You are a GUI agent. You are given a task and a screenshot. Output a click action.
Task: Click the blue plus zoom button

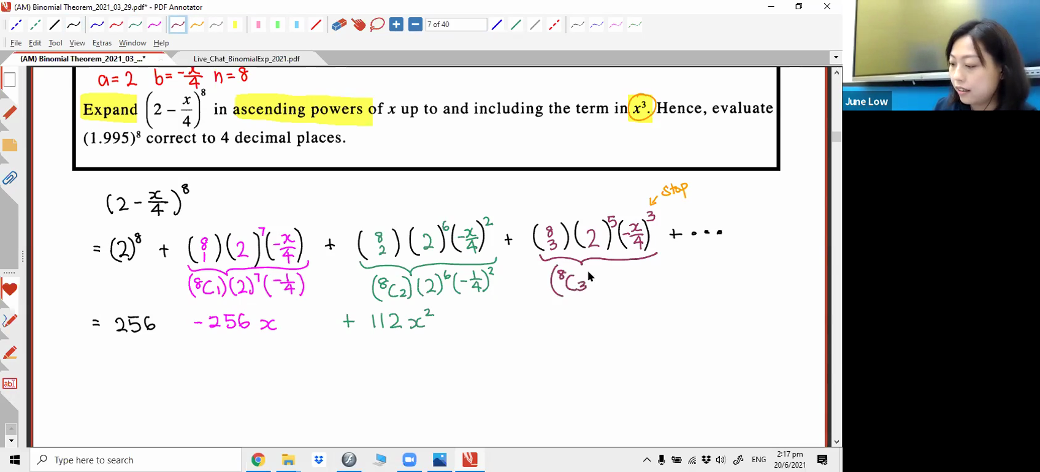click(x=396, y=25)
